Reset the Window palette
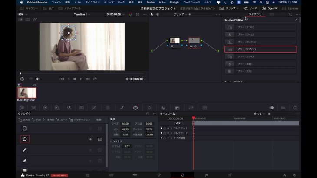Viewport: 317px width, 178px height. (x=147, y=114)
